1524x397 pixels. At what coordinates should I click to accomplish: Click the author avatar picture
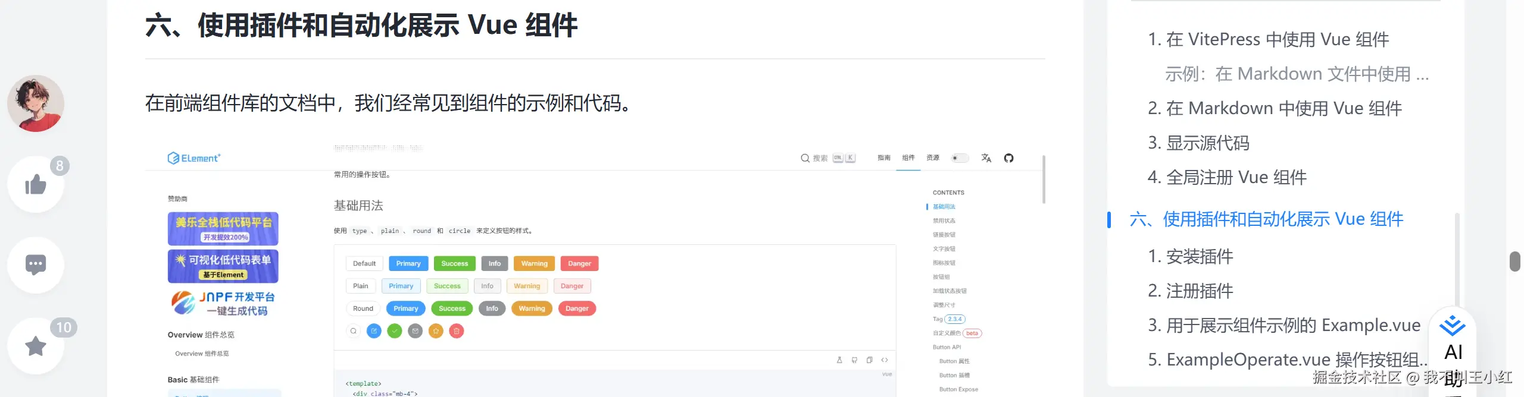(x=36, y=103)
